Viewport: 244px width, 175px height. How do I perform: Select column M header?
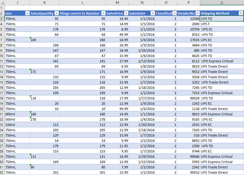pos(117,2)
